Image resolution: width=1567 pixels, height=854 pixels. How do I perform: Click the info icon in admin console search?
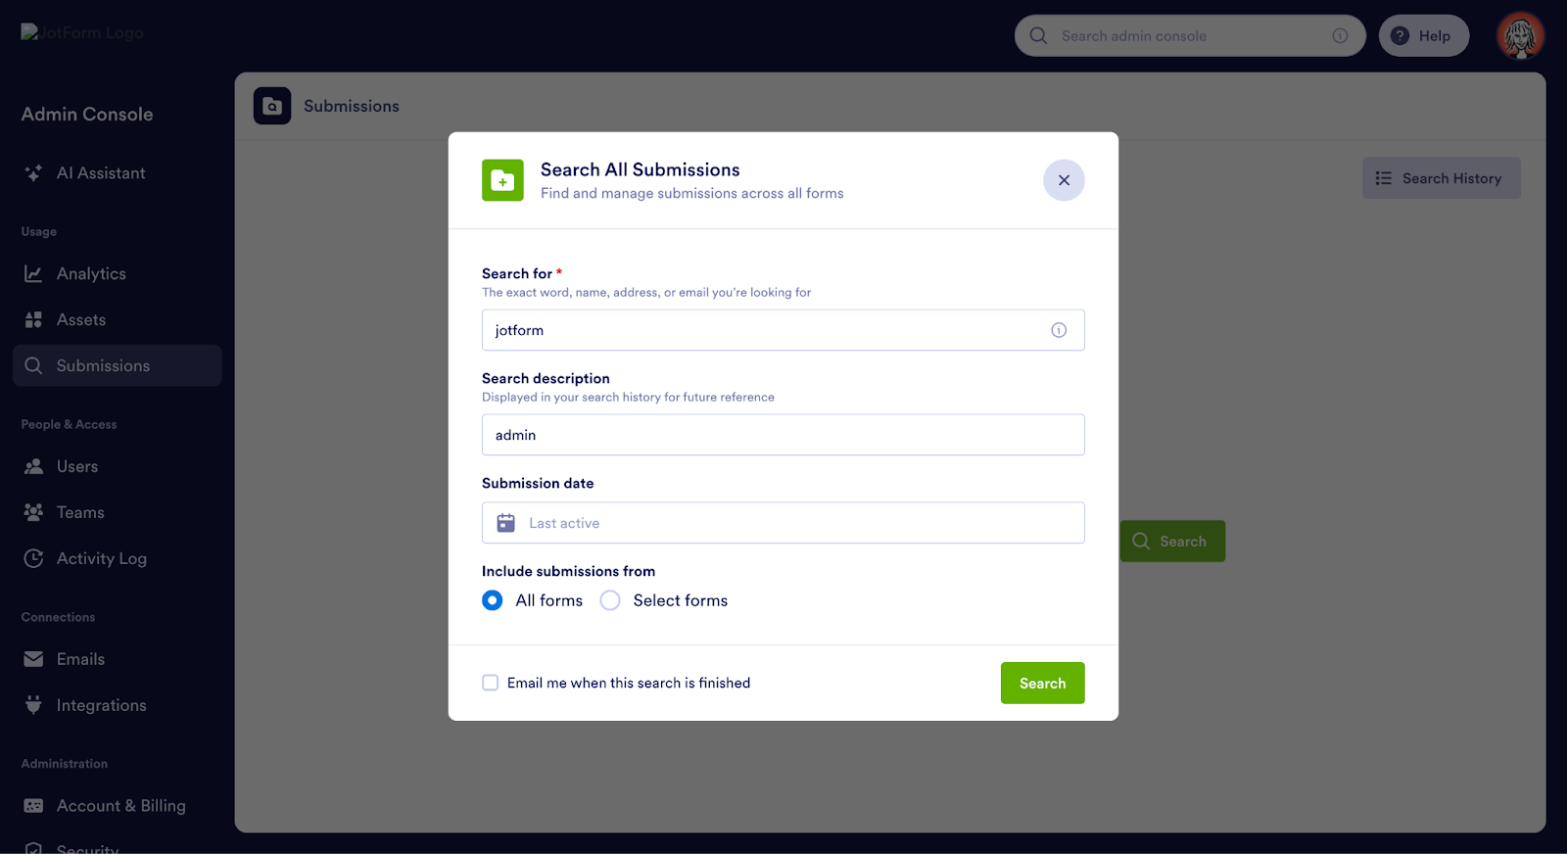coord(1340,35)
